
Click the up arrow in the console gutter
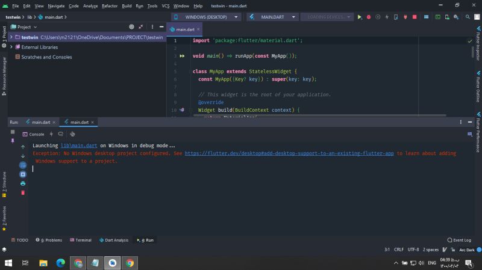pos(23,147)
